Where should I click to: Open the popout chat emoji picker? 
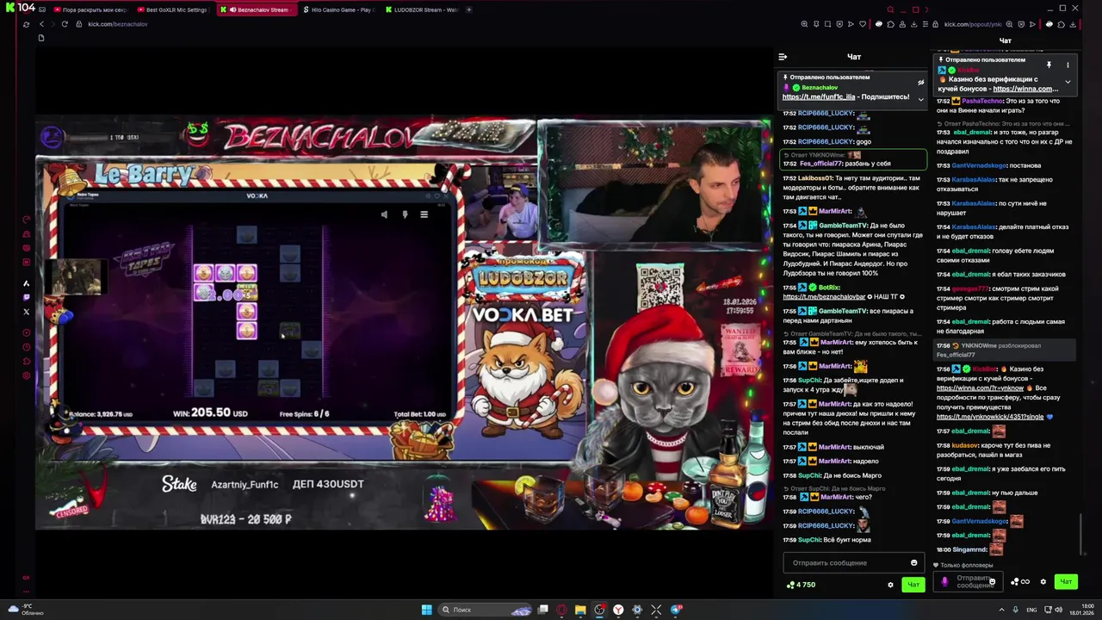point(992,581)
